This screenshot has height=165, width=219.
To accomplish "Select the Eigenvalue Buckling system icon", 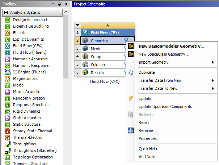I will [x=7, y=26].
